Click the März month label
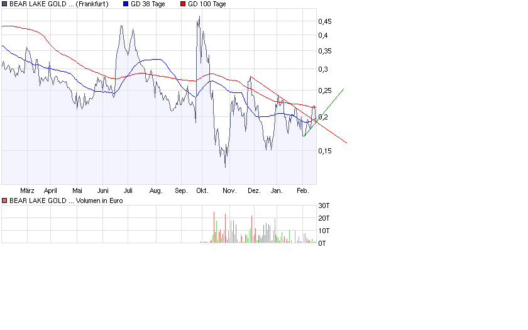528x330 pixels. [x=27, y=191]
